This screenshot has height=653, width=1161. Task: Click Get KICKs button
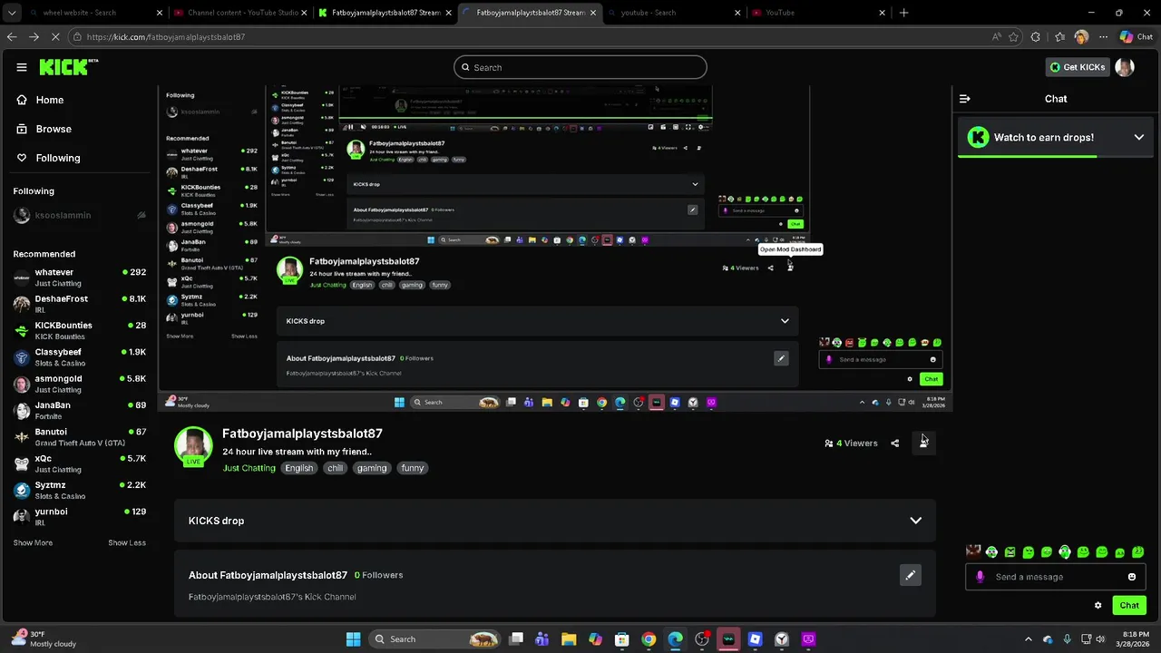(1078, 67)
